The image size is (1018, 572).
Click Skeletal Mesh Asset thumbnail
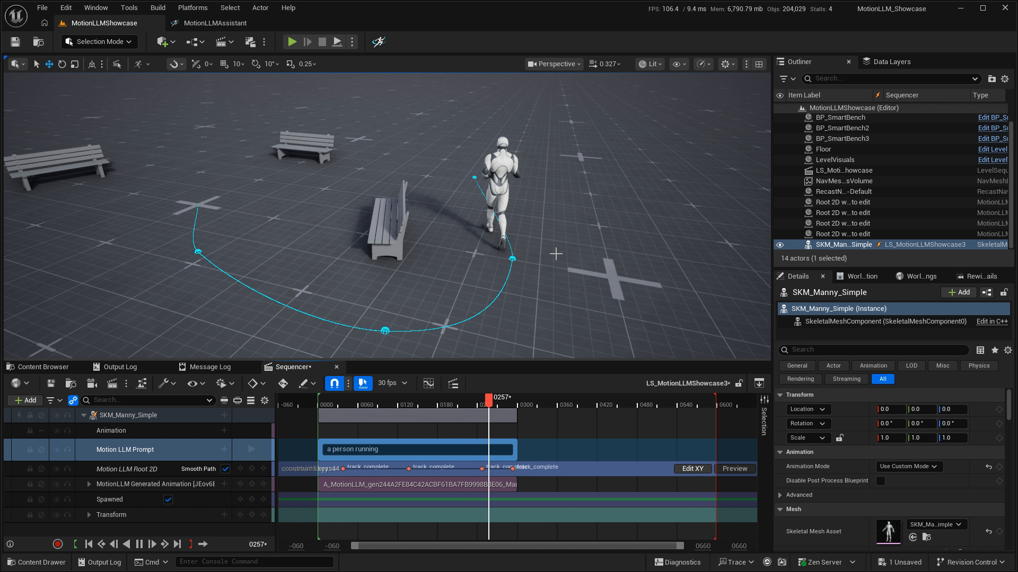point(888,532)
